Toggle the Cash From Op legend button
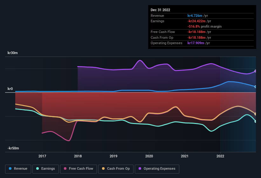Image resolution: width=261 pixels, height=178 pixels. (x=116, y=169)
